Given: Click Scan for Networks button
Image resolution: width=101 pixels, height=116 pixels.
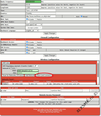Looking at the screenshot, I should coord(13,76).
